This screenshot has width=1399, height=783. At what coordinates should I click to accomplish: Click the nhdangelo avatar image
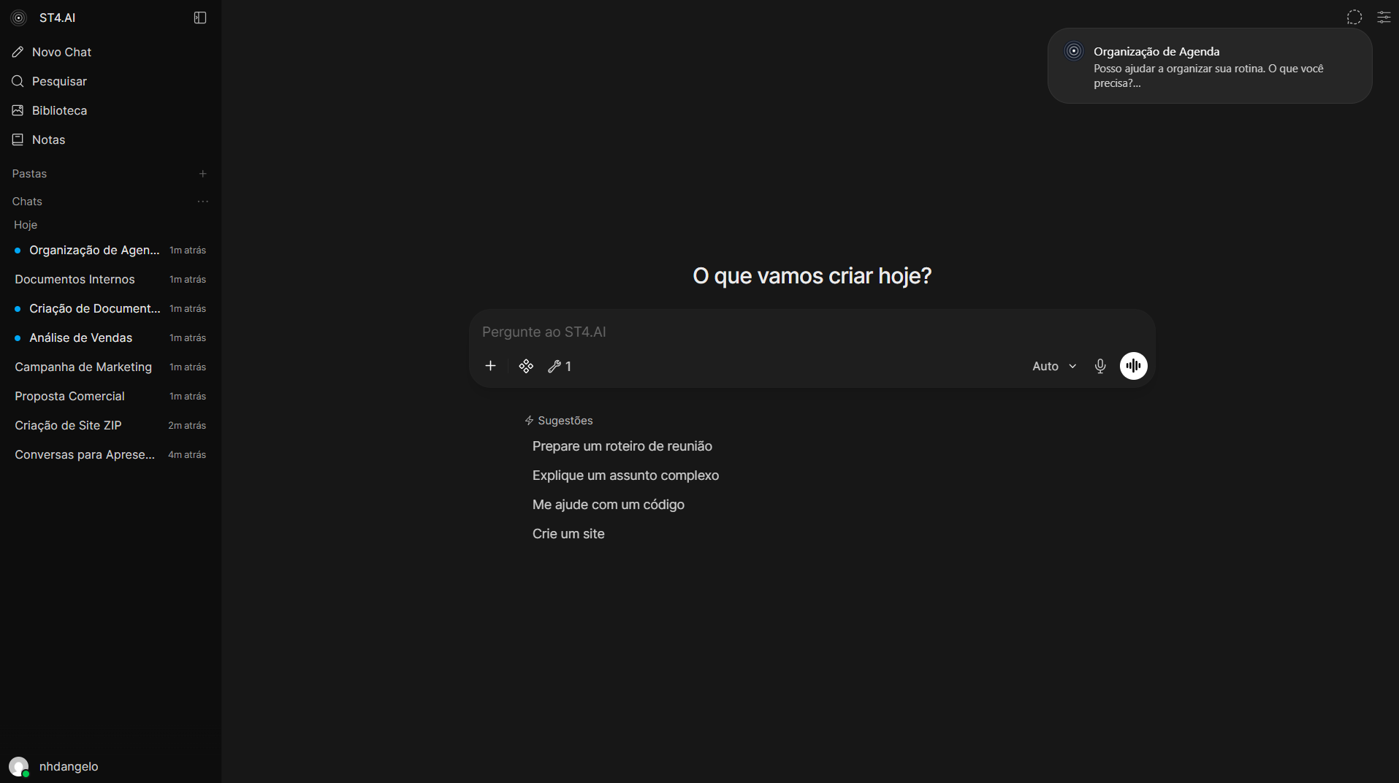click(x=19, y=766)
